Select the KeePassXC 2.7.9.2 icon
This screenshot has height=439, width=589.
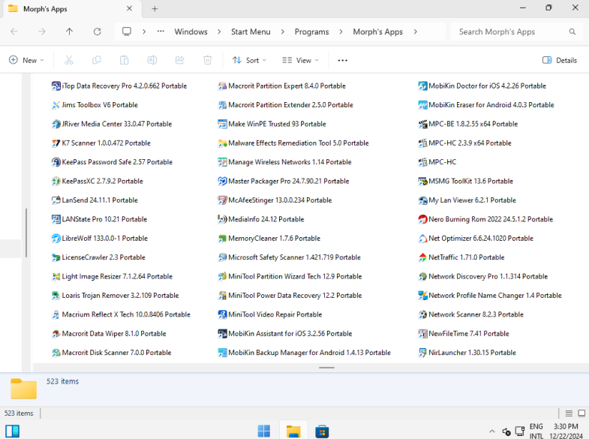(56, 182)
